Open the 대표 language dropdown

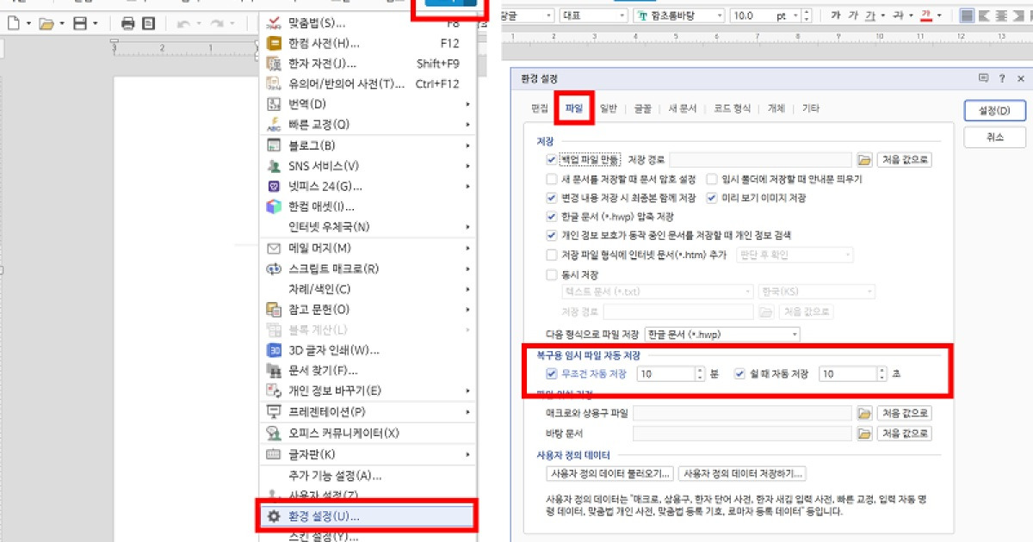622,15
